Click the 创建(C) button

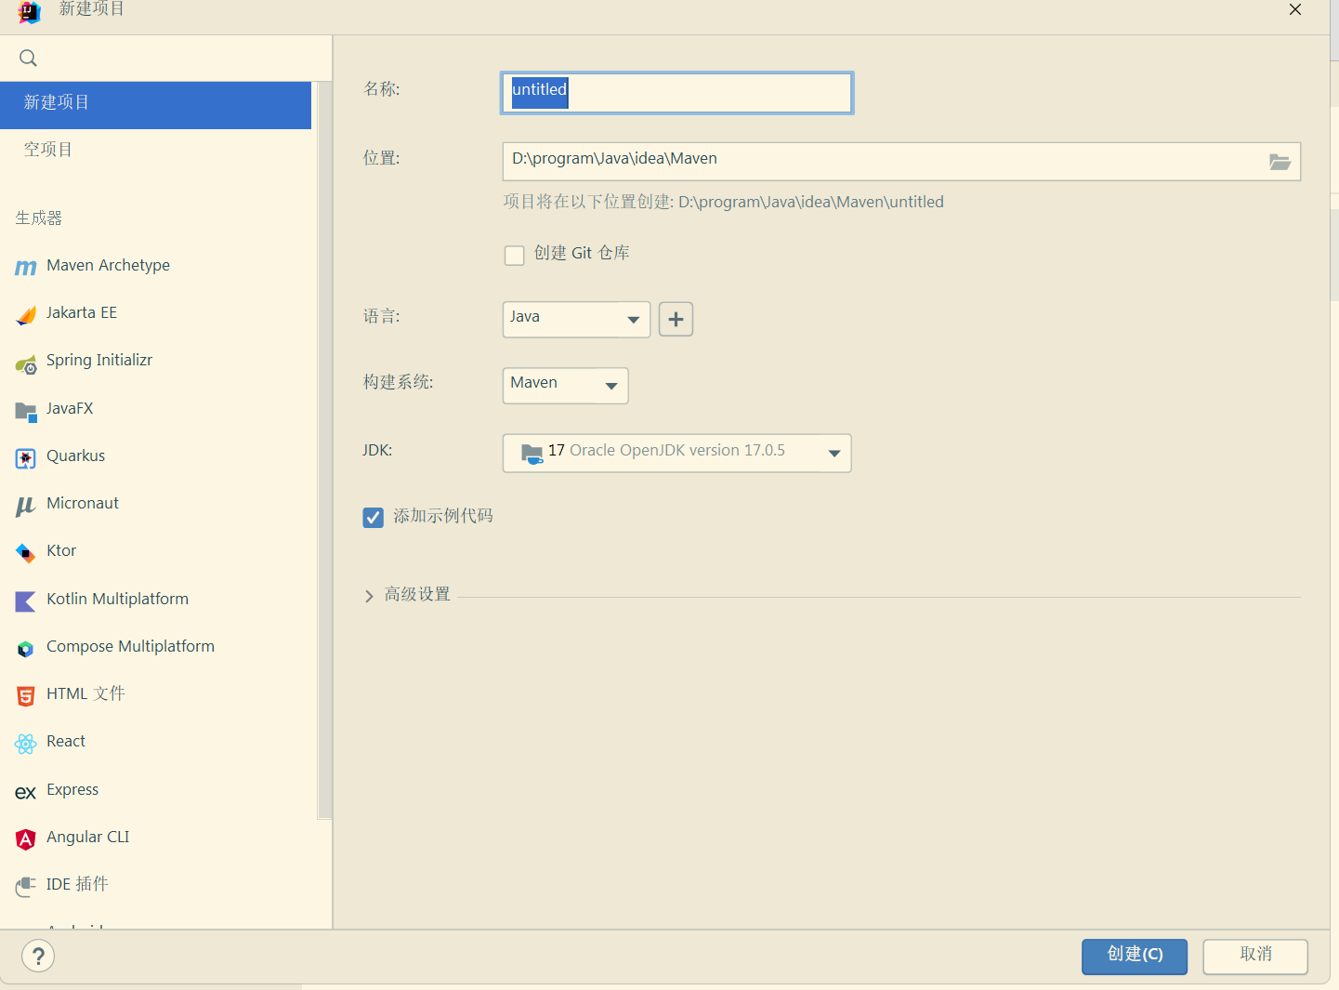1134,956
